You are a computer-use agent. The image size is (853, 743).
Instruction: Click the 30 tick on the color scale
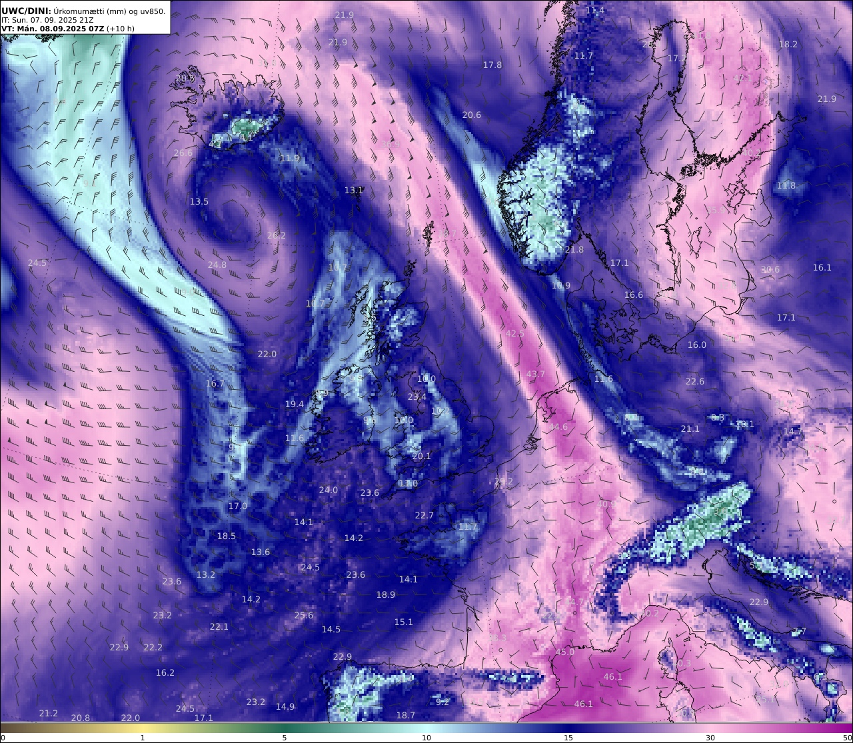(x=710, y=738)
